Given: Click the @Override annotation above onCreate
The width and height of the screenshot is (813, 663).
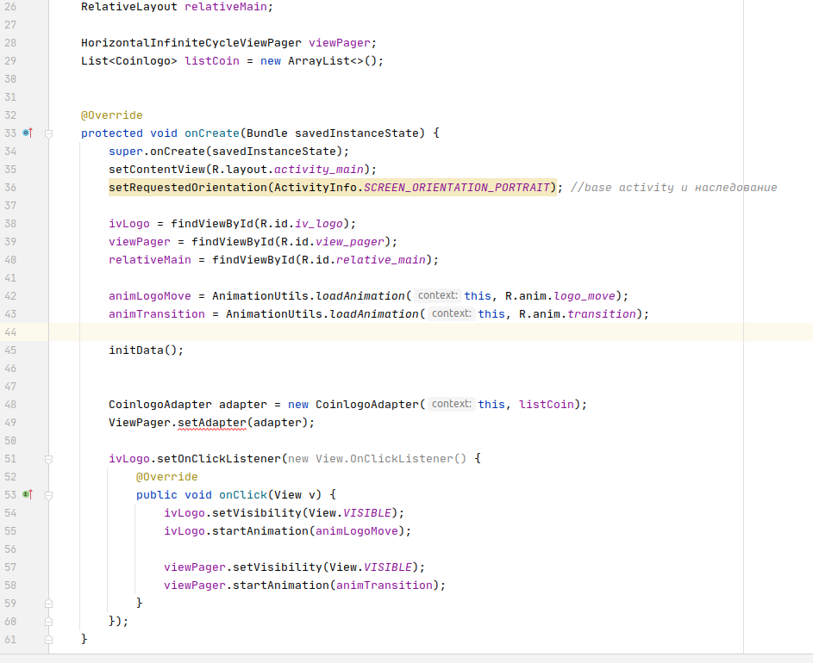Looking at the screenshot, I should 111,115.
